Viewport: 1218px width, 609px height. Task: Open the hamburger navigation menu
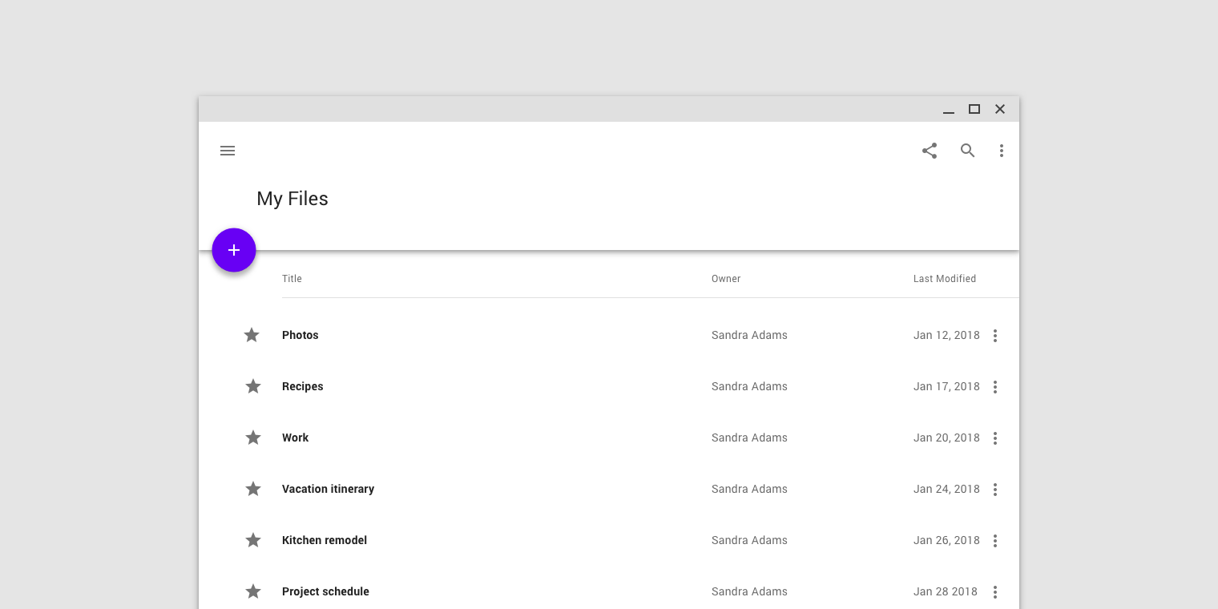tap(228, 151)
